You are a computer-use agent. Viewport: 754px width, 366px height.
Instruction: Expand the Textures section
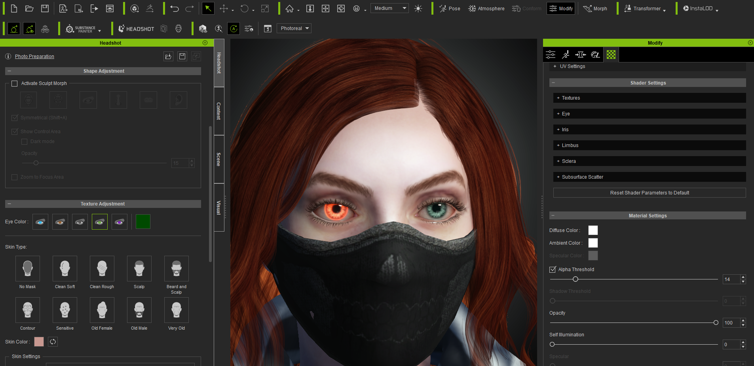(x=650, y=98)
